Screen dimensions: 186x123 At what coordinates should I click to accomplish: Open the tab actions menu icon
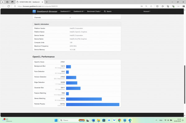click(12, 2)
